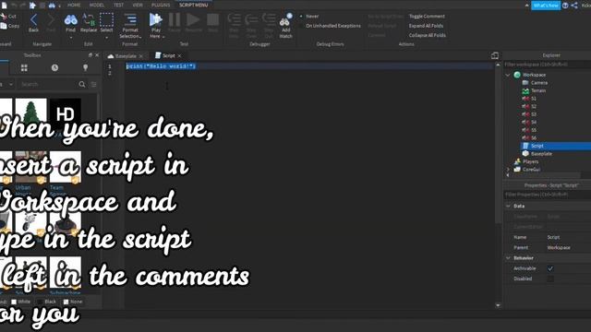
Task: Open the Select dropdown arrow
Action: coord(106,37)
